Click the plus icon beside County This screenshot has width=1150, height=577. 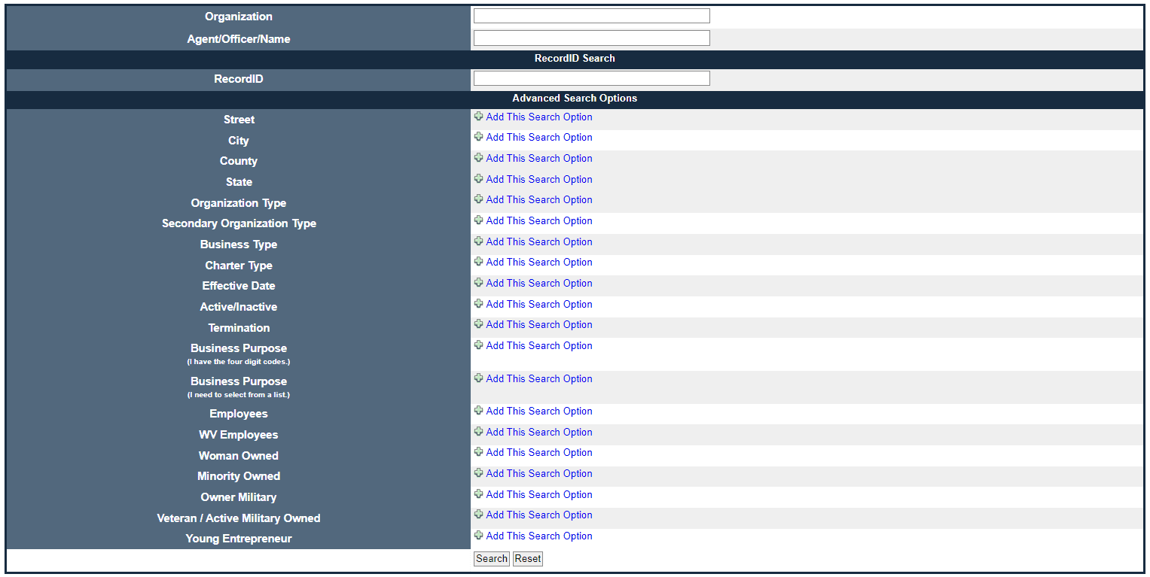pos(479,158)
